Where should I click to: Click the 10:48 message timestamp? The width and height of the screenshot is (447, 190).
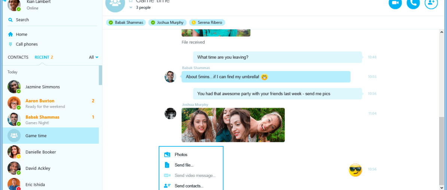[x=372, y=57]
